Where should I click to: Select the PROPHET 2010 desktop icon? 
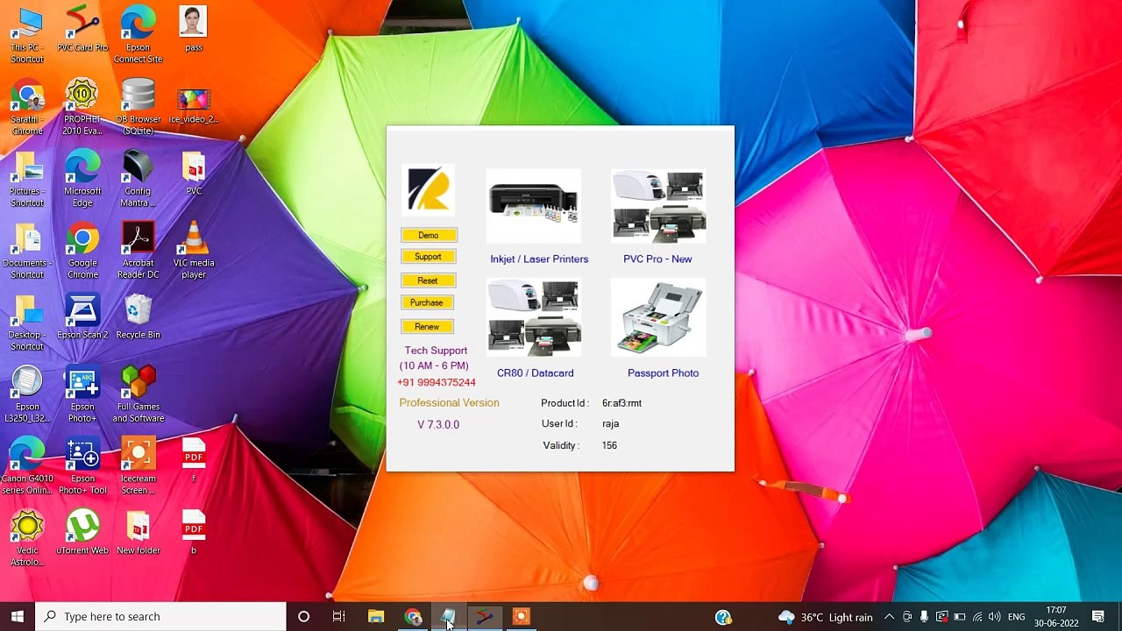[82, 107]
